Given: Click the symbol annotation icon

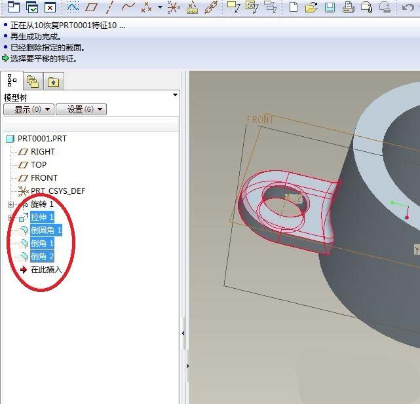Looking at the screenshot, I should tap(252, 7).
